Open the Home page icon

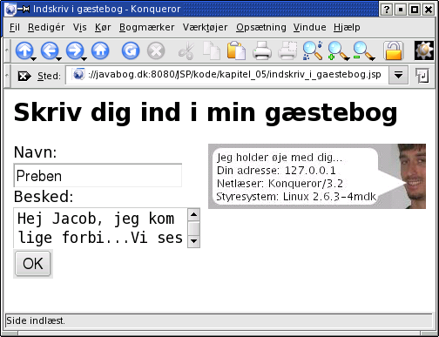point(100,51)
